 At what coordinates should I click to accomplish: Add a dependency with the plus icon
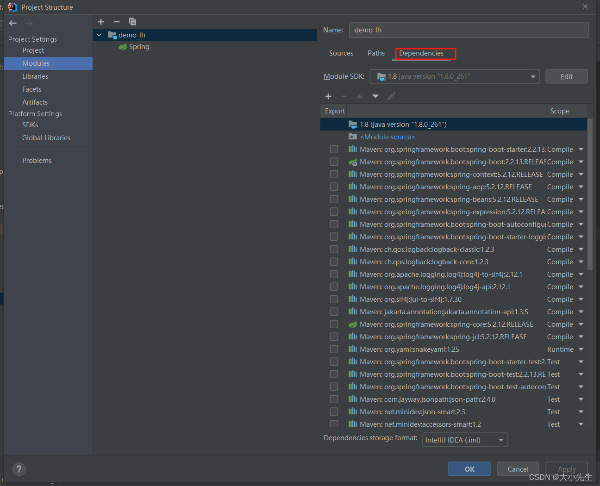coord(328,96)
